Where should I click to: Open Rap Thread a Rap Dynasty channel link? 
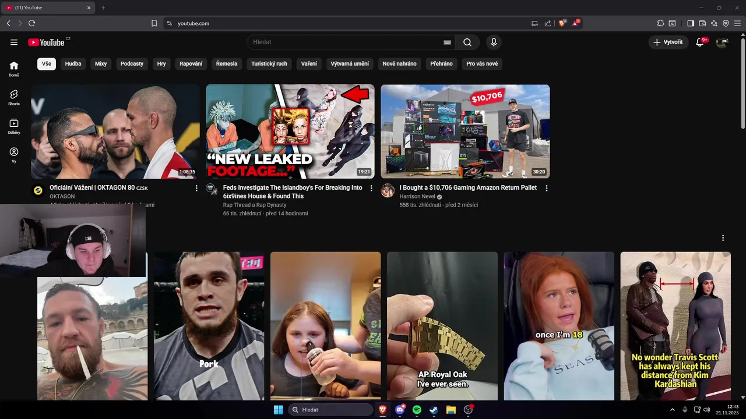click(x=255, y=205)
